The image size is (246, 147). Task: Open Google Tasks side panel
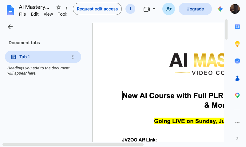[237, 61]
